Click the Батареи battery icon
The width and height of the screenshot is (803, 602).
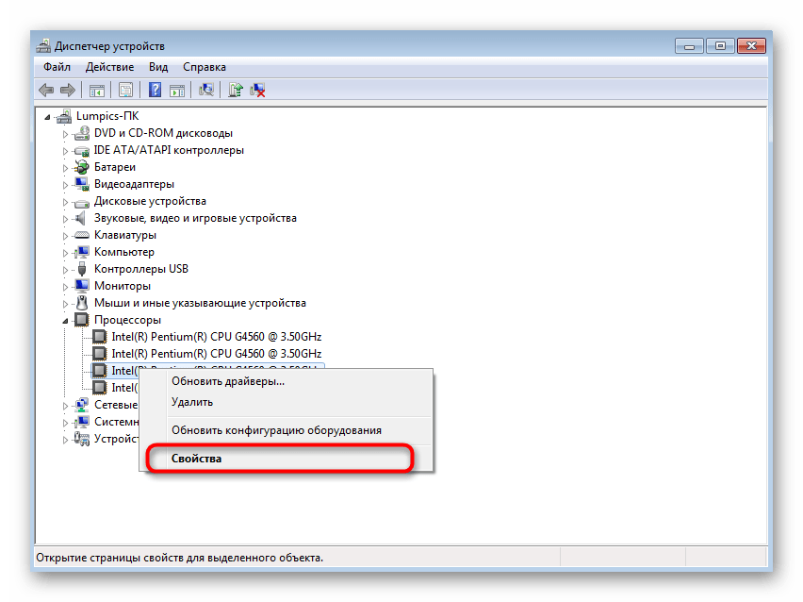click(81, 167)
